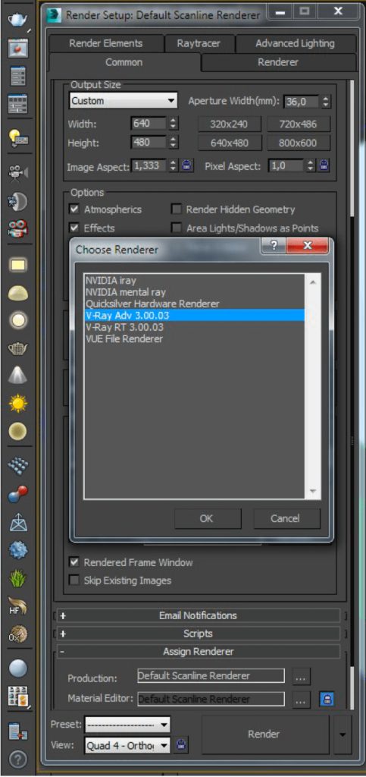Click the Choose Renderer list scrollbar
The height and width of the screenshot is (777, 366).
313,386
